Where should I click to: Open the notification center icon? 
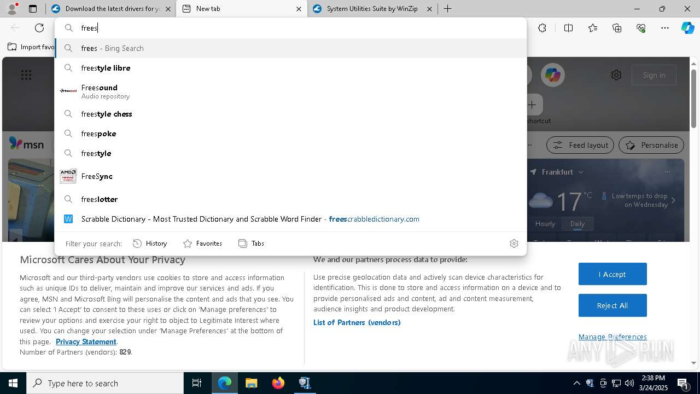[x=683, y=383]
